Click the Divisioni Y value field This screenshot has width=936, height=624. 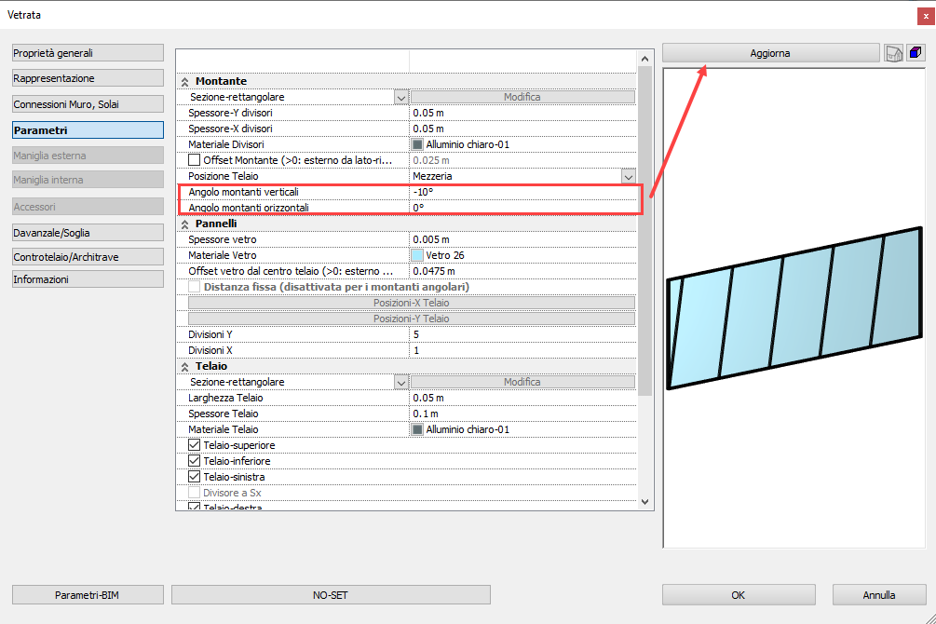tap(522, 334)
